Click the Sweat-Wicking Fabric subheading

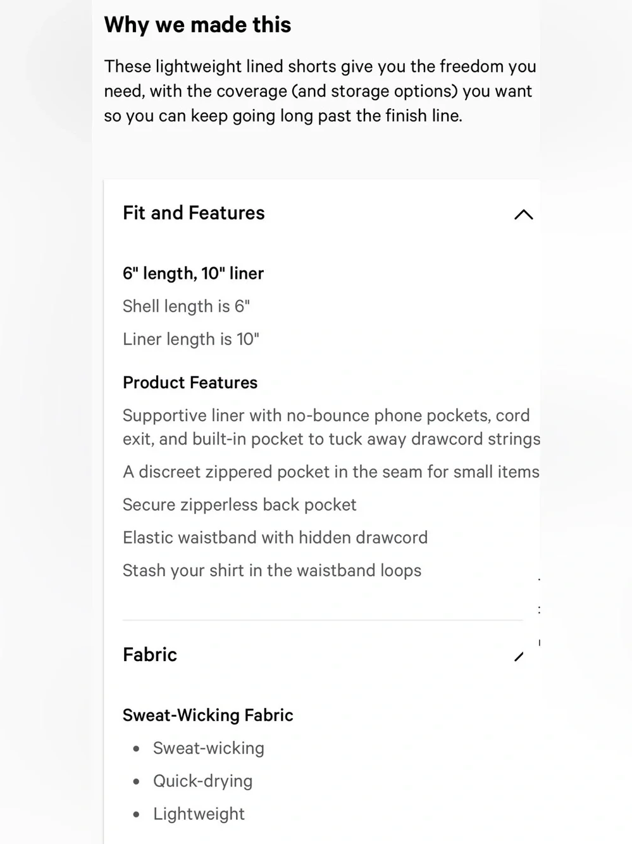click(x=208, y=715)
